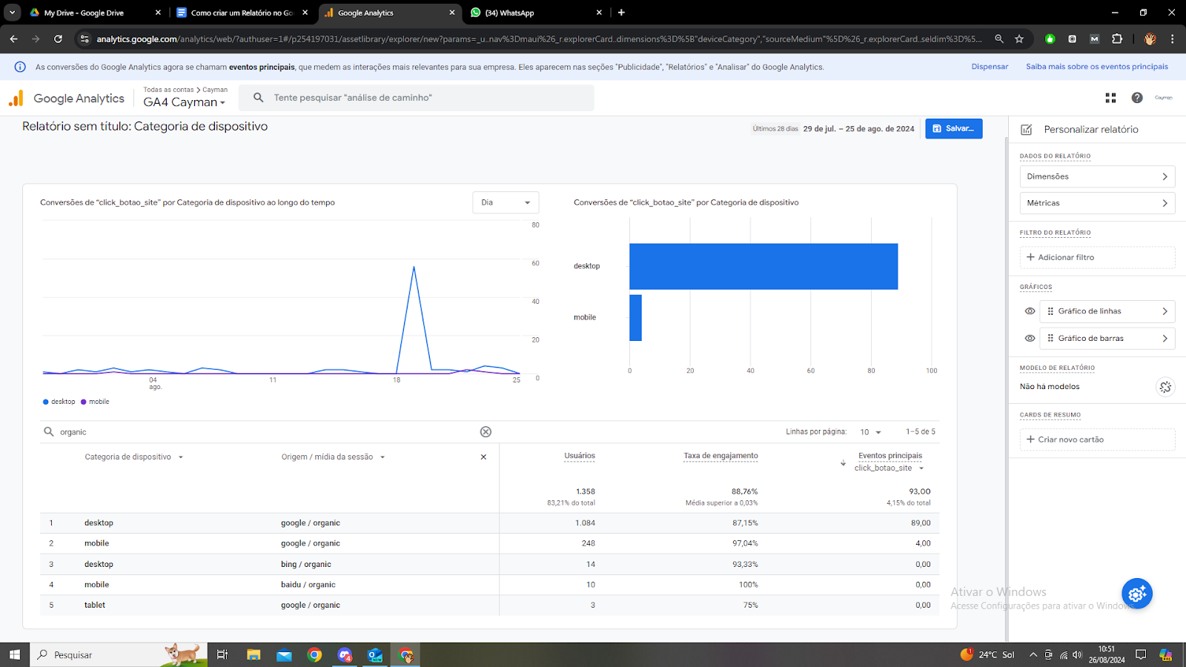Open the Métricas settings row
The height and width of the screenshot is (667, 1186).
coord(1097,203)
